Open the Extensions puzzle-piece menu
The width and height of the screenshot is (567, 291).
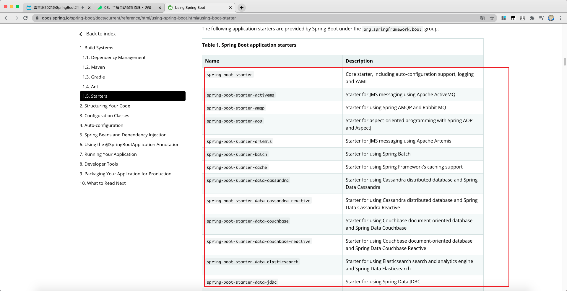pyautogui.click(x=532, y=18)
